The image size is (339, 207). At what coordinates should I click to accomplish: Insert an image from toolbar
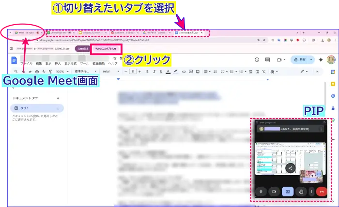(x=198, y=72)
